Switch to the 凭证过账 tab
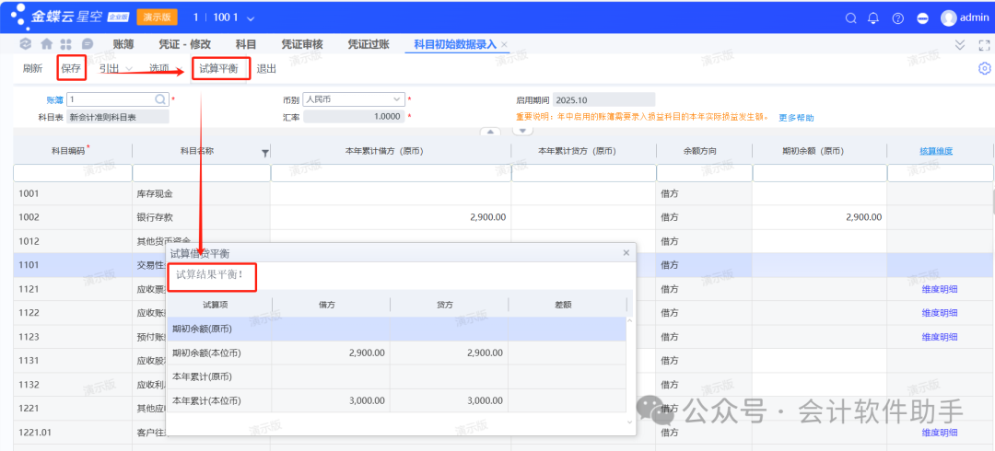This screenshot has height=451, width=995. tap(368, 44)
